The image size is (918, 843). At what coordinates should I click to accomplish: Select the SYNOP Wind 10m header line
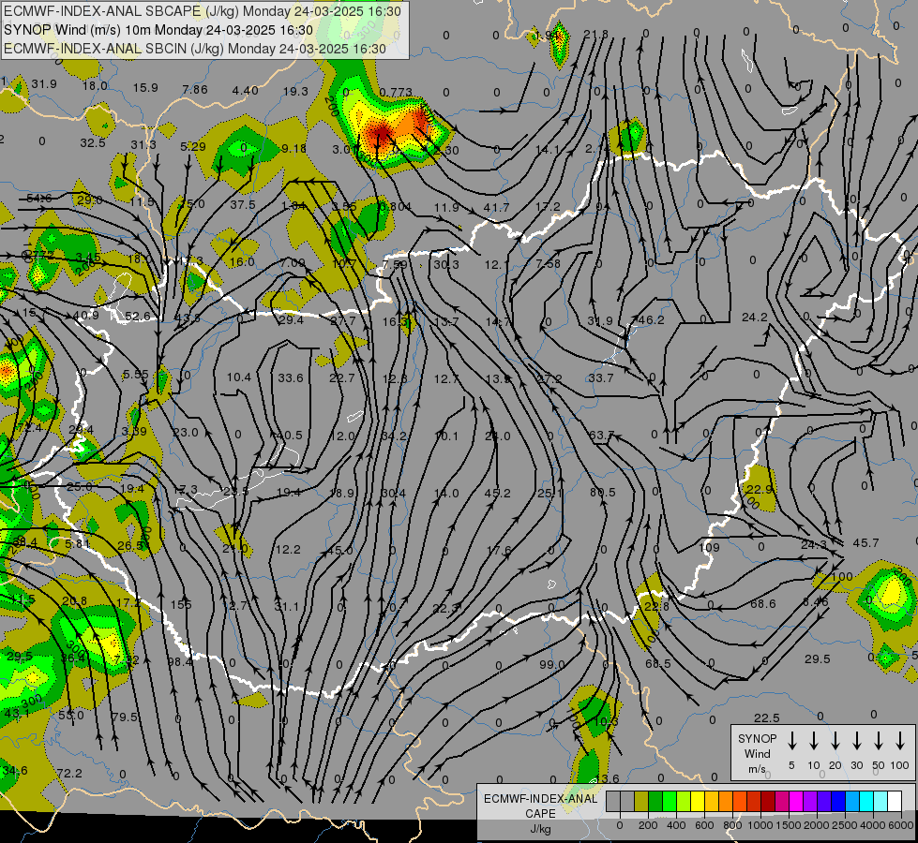(x=158, y=30)
